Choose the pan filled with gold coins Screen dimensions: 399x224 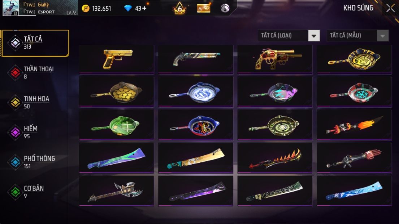[117, 92]
